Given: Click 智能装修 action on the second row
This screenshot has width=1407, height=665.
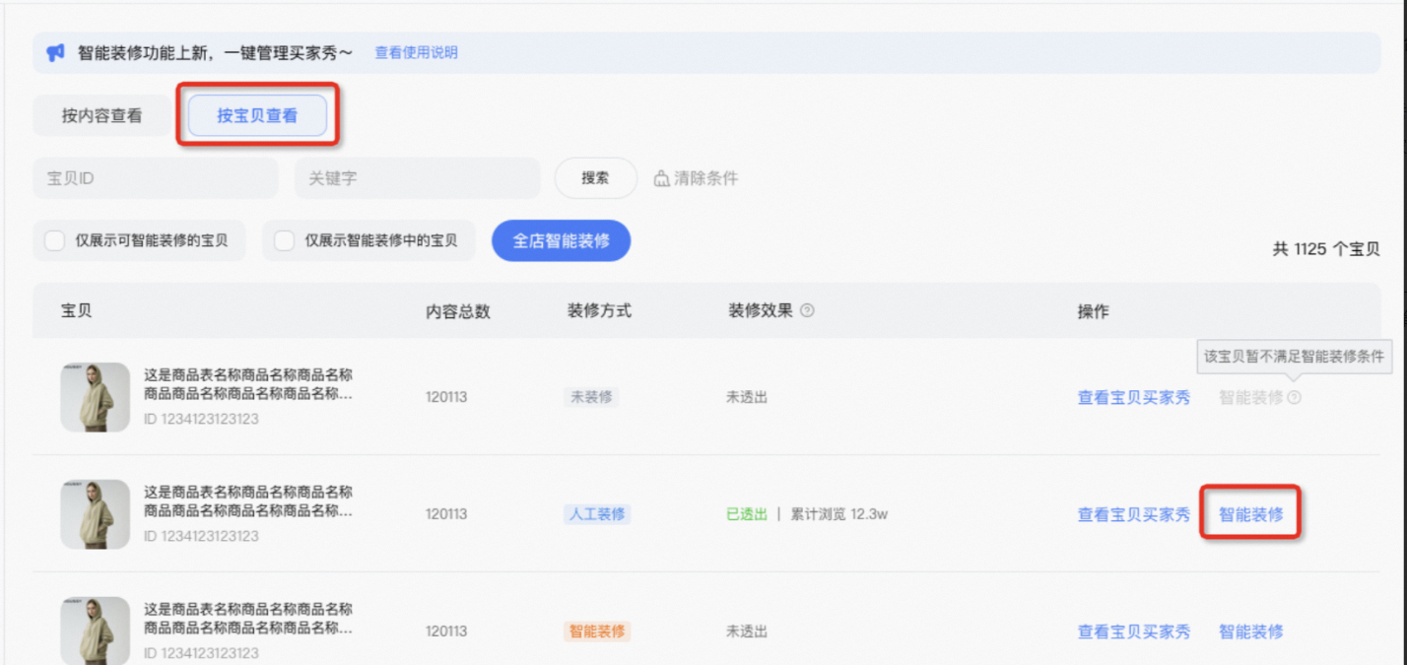Looking at the screenshot, I should point(1249,513).
